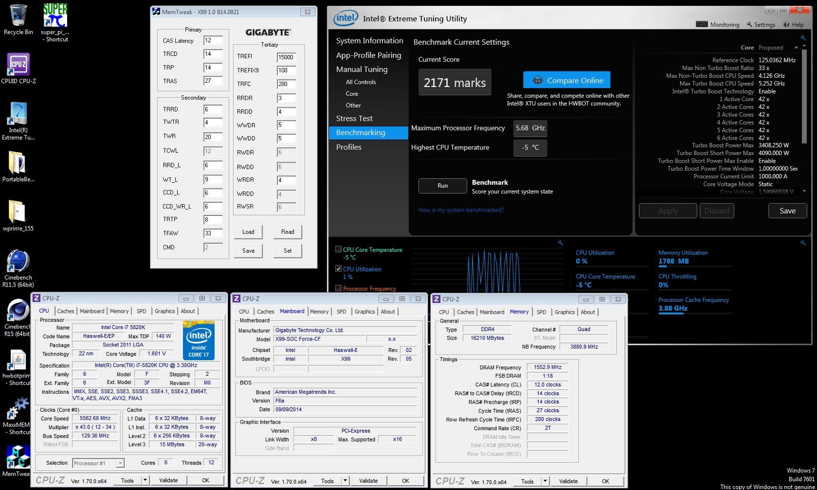Click Validate in CPU-Z Memory window

(568, 481)
